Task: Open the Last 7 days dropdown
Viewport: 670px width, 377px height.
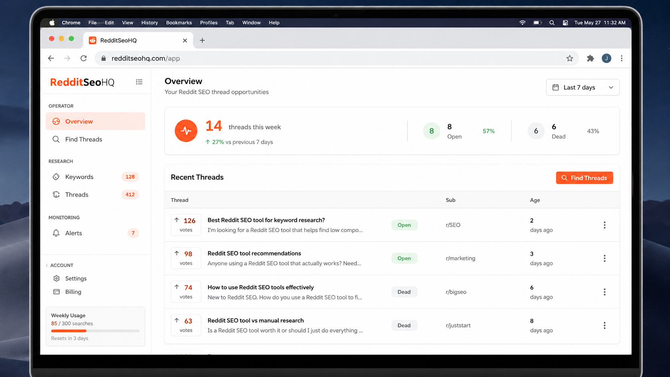Action: (583, 87)
